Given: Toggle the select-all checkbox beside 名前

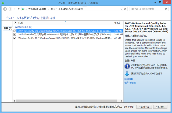Looking at the screenshot, I should coord(15,23).
